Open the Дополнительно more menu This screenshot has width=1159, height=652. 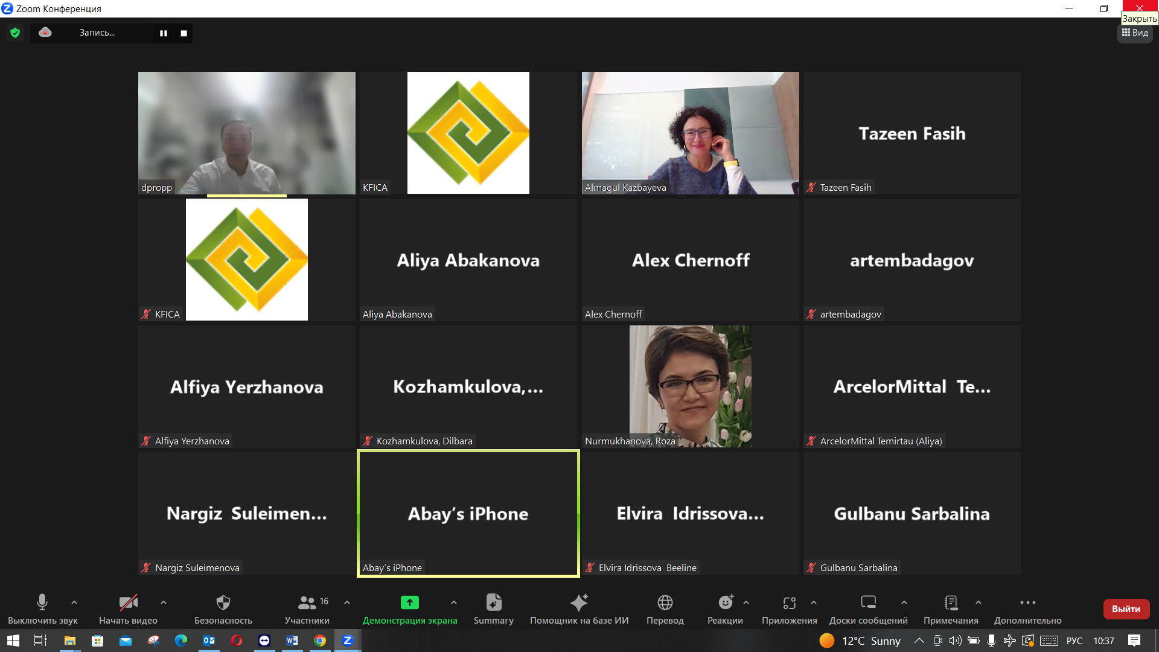point(1028,609)
